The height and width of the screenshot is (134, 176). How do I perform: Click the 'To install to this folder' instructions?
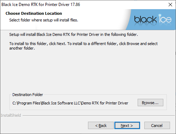pos(83,46)
